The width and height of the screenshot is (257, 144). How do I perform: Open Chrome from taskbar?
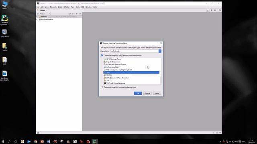click(x=35, y=142)
